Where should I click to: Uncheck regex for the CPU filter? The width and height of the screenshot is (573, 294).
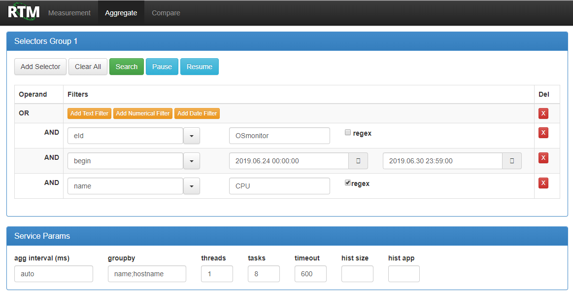(348, 183)
